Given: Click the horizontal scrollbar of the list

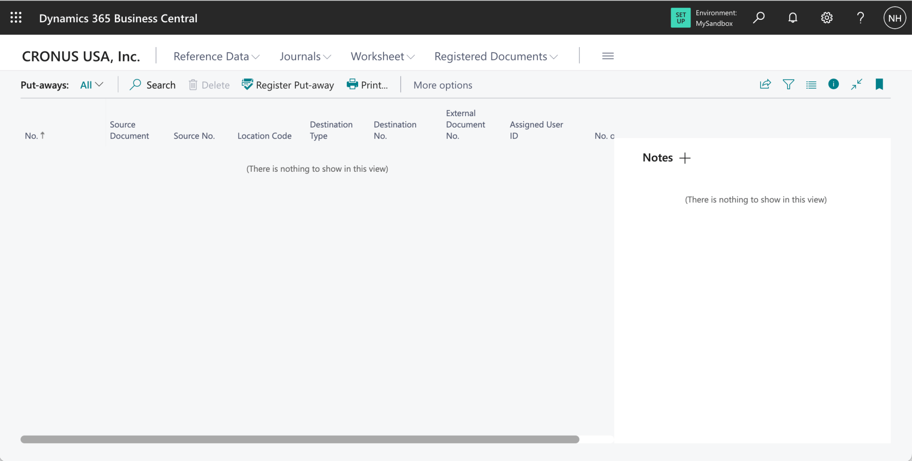Looking at the screenshot, I should coord(300,439).
